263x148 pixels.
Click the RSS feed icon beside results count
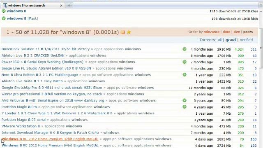pos(123,32)
